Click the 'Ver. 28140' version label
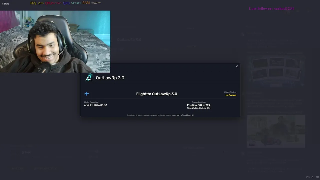 point(312,177)
